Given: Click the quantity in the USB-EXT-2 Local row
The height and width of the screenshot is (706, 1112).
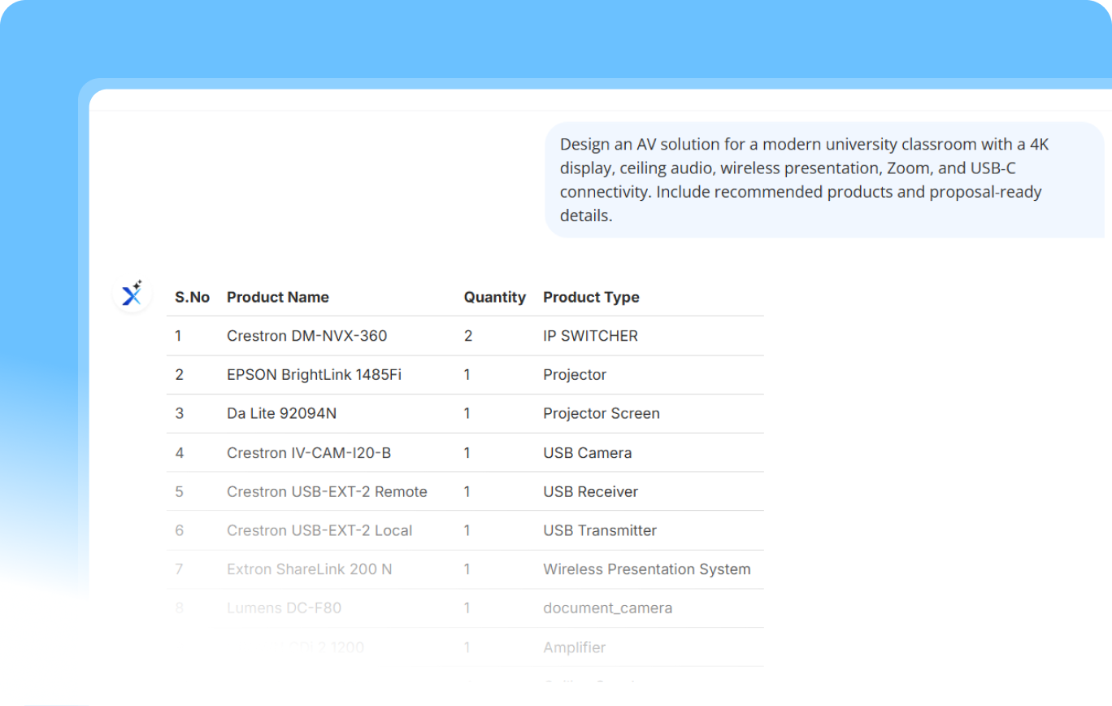Looking at the screenshot, I should point(467,530).
